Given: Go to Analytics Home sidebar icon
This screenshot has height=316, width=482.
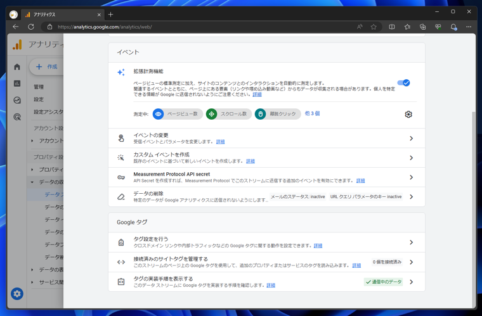Looking at the screenshot, I should [x=17, y=66].
